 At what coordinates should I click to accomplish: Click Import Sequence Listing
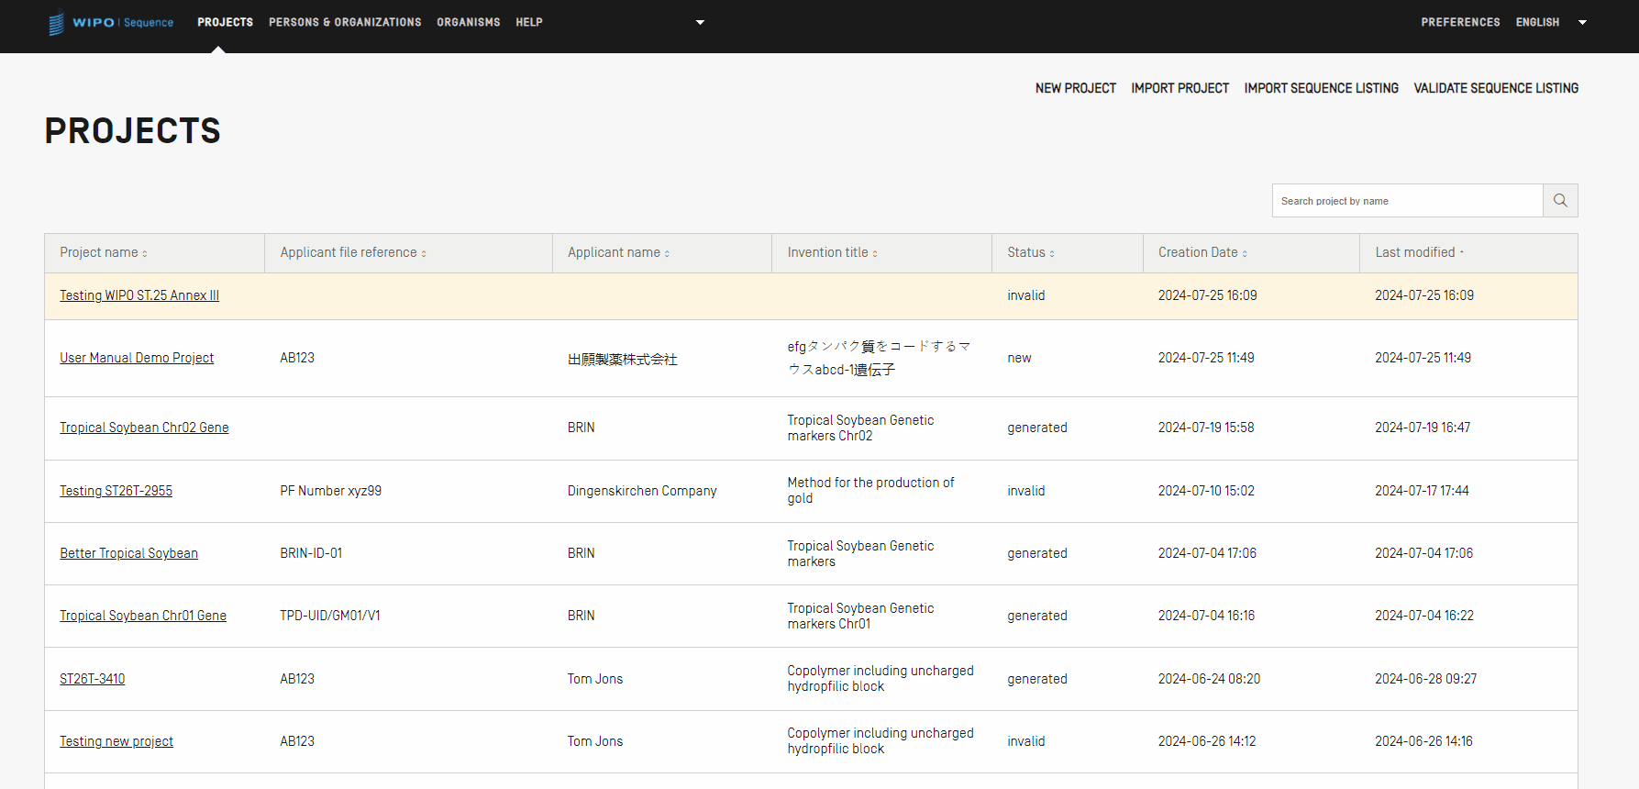[1321, 88]
